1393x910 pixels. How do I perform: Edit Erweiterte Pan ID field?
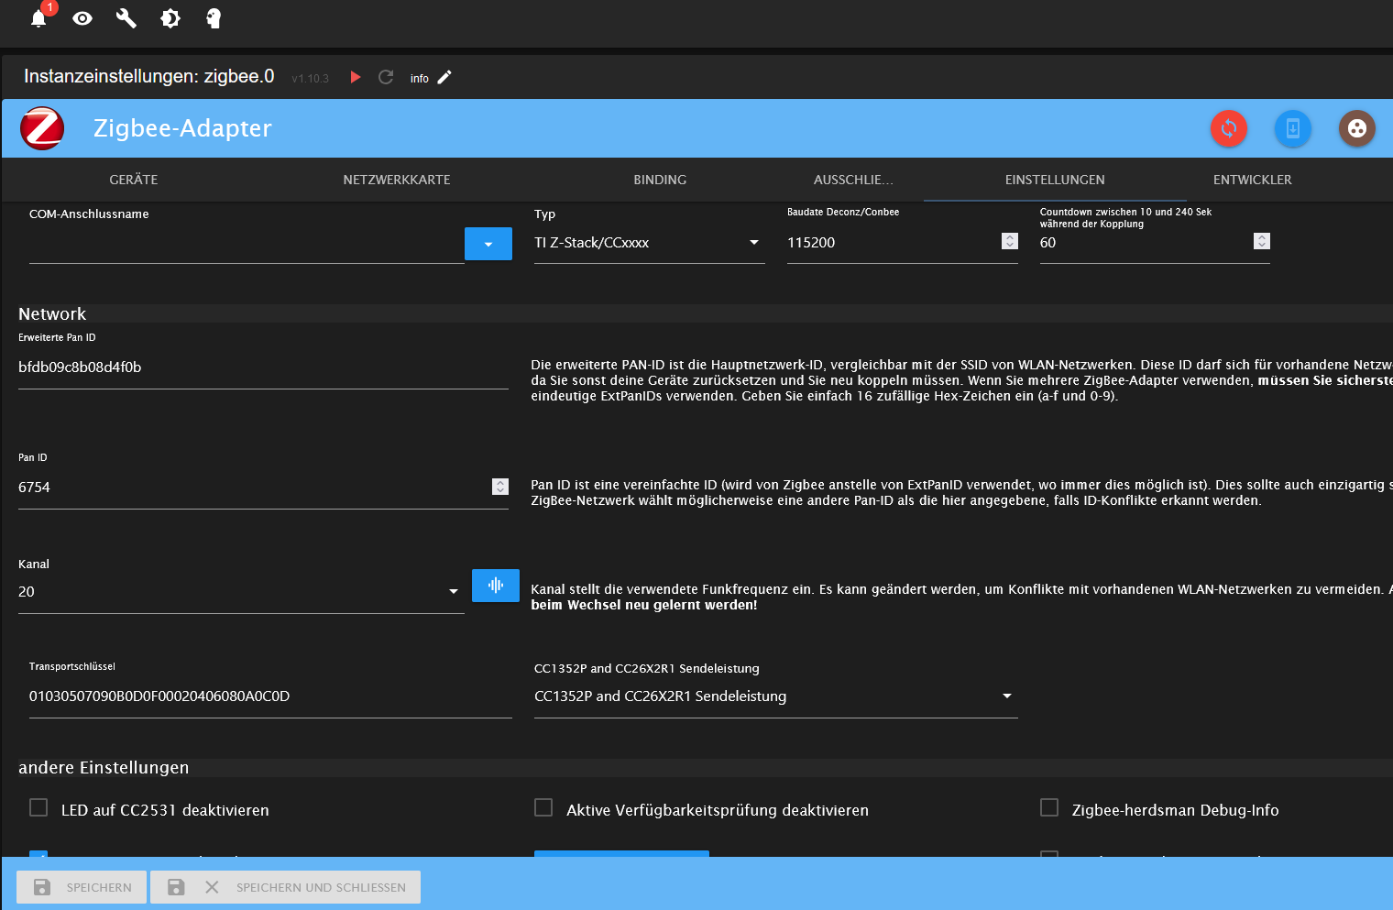point(263,367)
